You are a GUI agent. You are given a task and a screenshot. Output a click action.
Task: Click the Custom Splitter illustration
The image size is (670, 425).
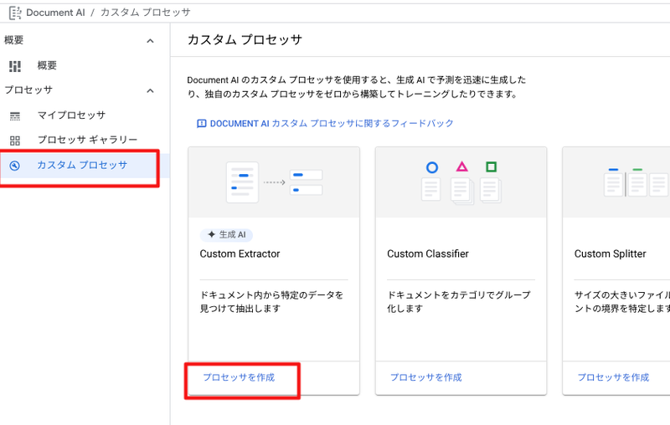tap(636, 182)
